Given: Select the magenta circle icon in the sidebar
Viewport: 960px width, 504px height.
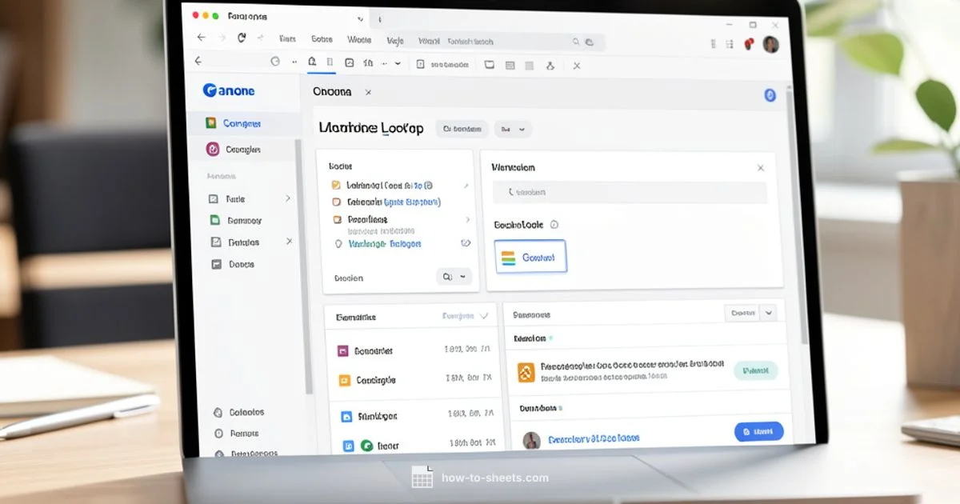Looking at the screenshot, I should click(212, 149).
